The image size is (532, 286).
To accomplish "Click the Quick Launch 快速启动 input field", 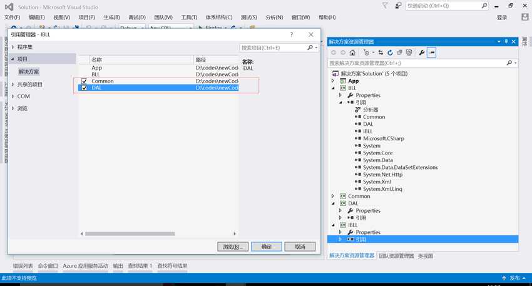I will pyautogui.click(x=443, y=6).
